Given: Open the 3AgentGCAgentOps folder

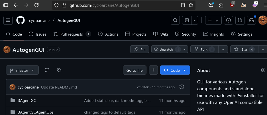Looking at the screenshot, I should coord(36,112).
